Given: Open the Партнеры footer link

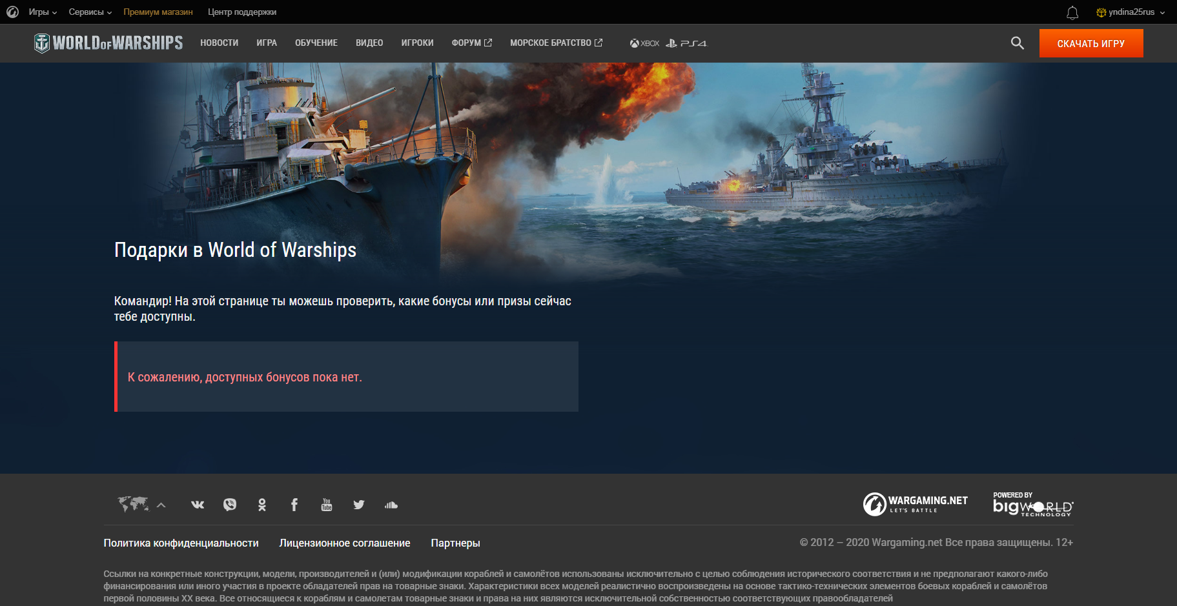Looking at the screenshot, I should pos(456,543).
